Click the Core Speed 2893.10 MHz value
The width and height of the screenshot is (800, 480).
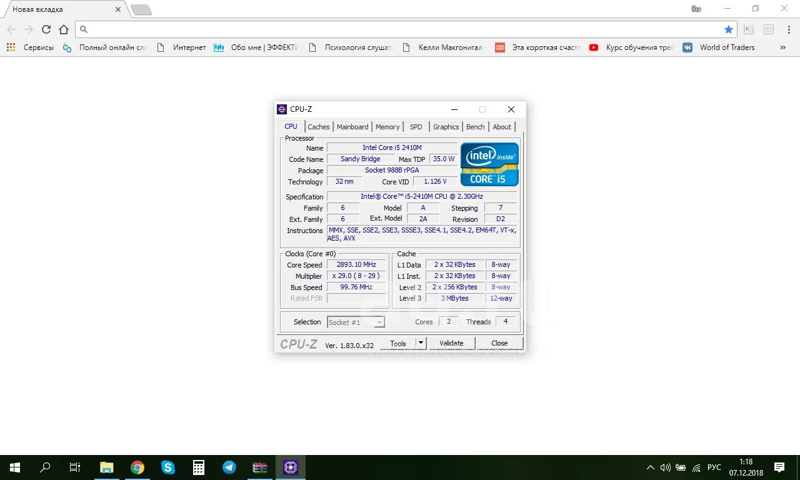tap(356, 265)
